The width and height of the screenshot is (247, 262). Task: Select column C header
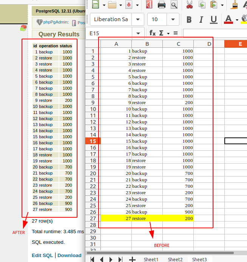coord(178,44)
